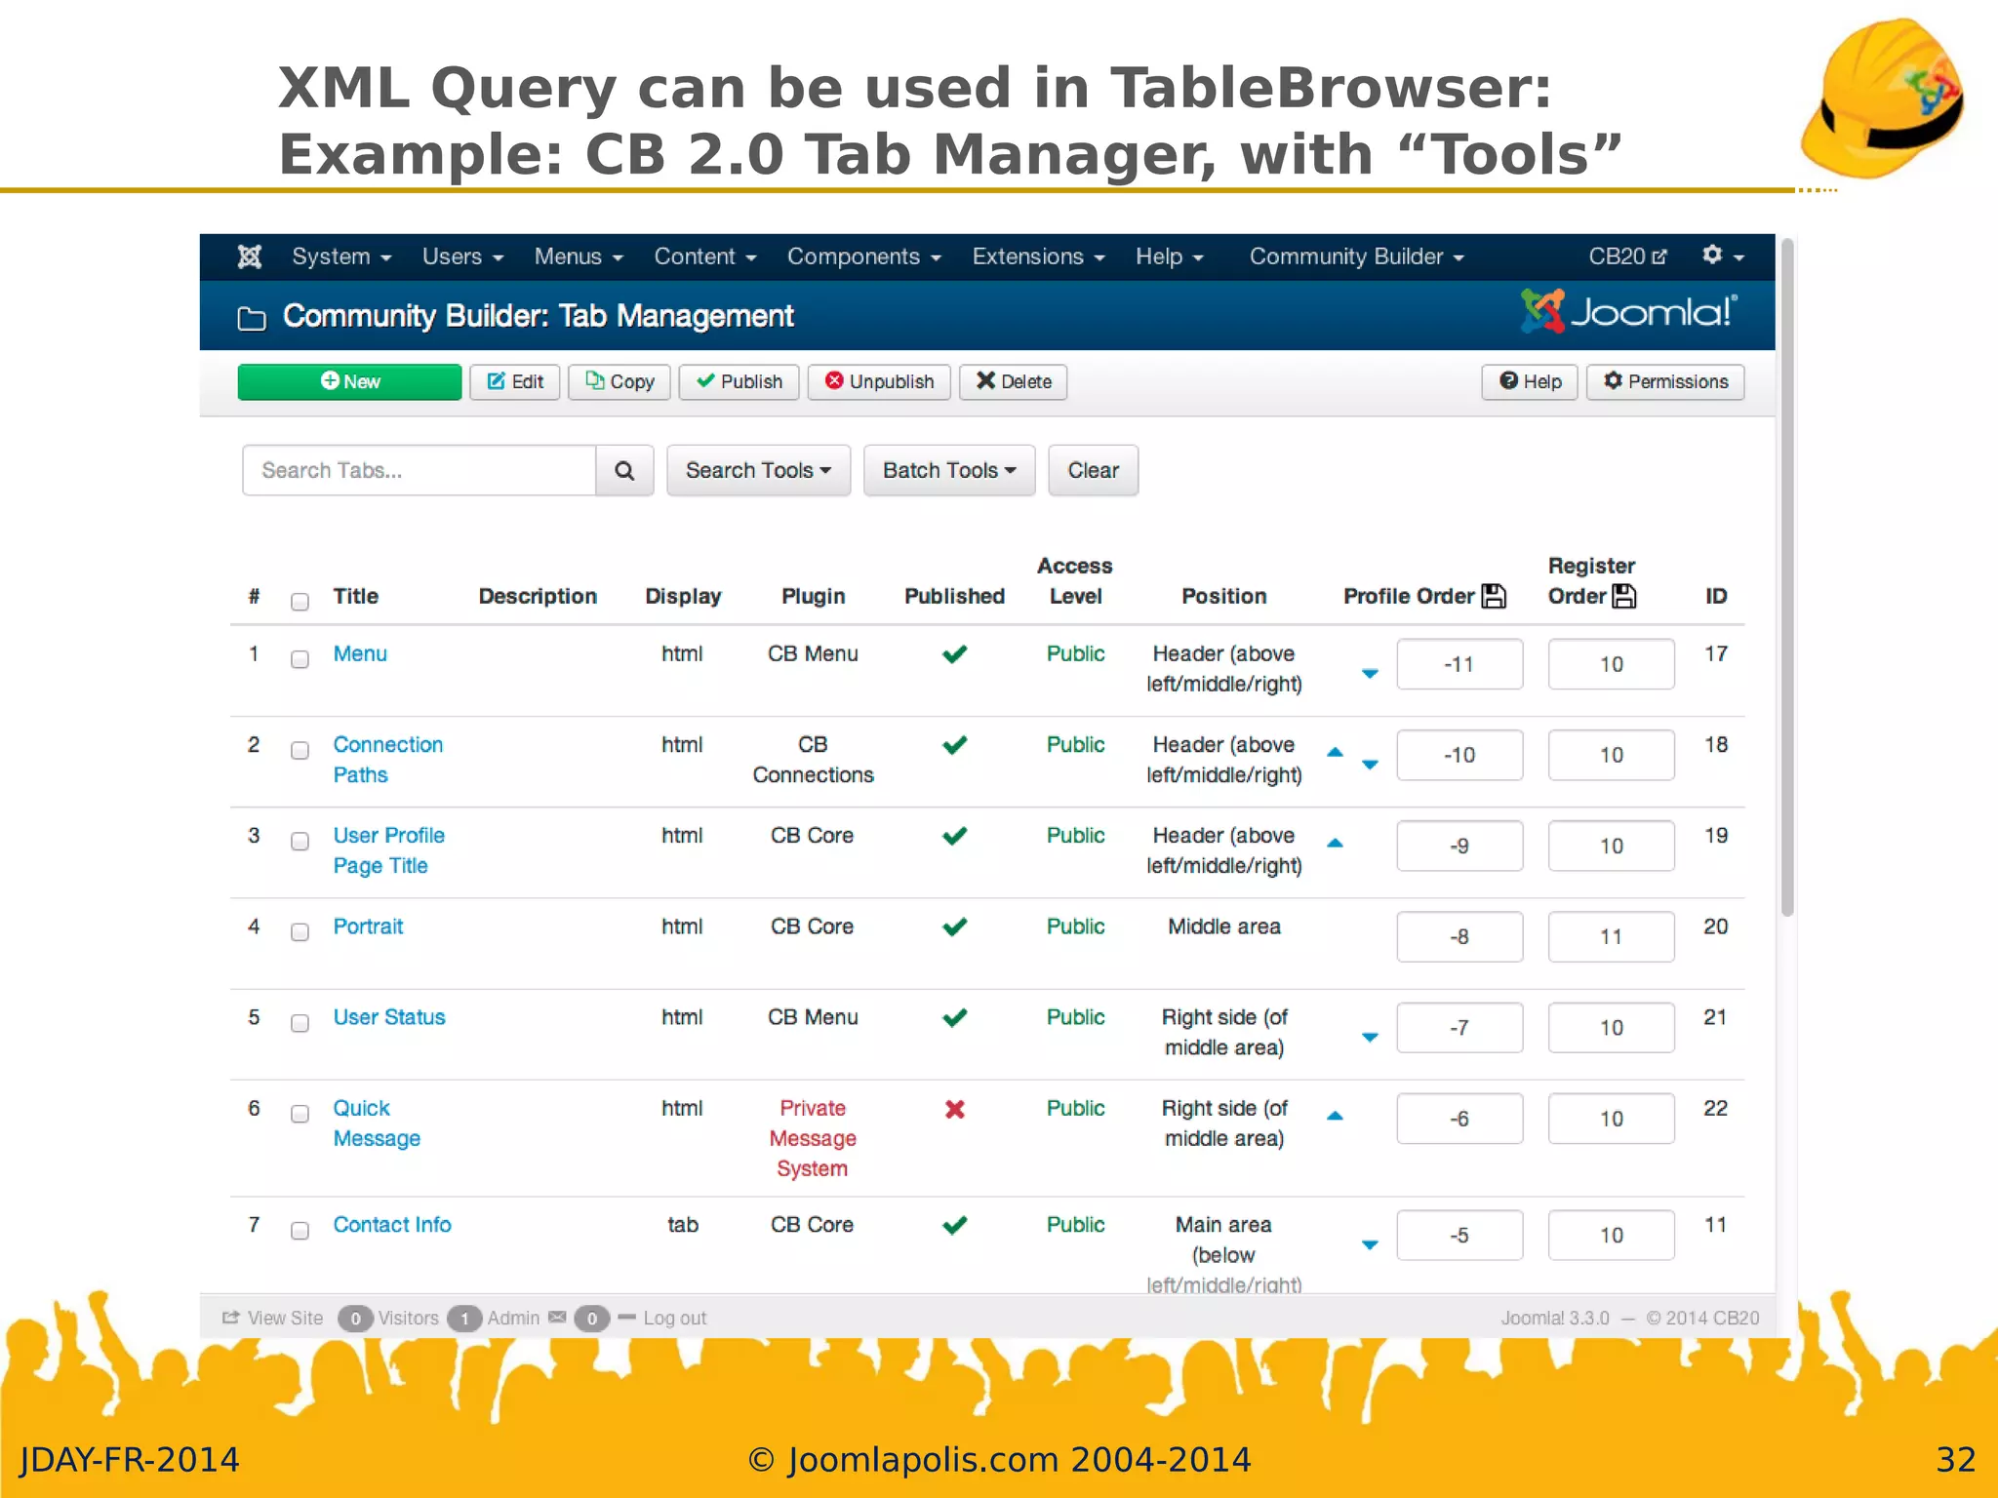Open the Community Builder menu
1998x1498 pixels.
(x=1357, y=256)
